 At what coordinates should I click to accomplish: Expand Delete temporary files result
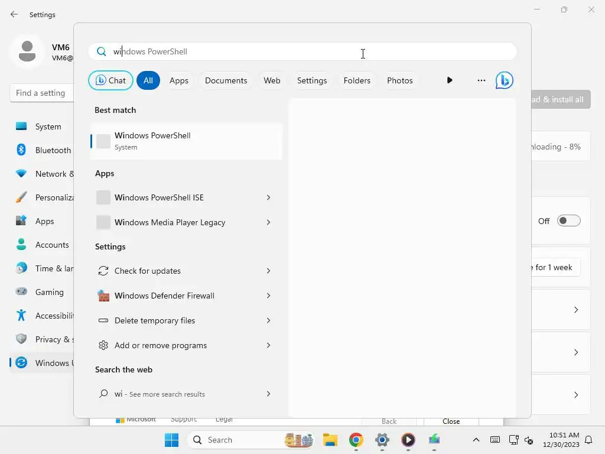[x=268, y=320]
